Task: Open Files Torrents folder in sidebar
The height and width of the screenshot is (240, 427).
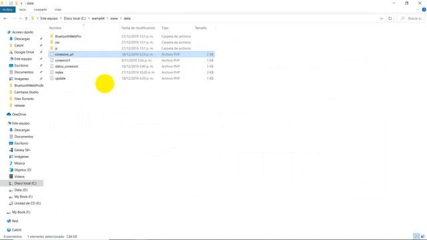Action: 24,99
